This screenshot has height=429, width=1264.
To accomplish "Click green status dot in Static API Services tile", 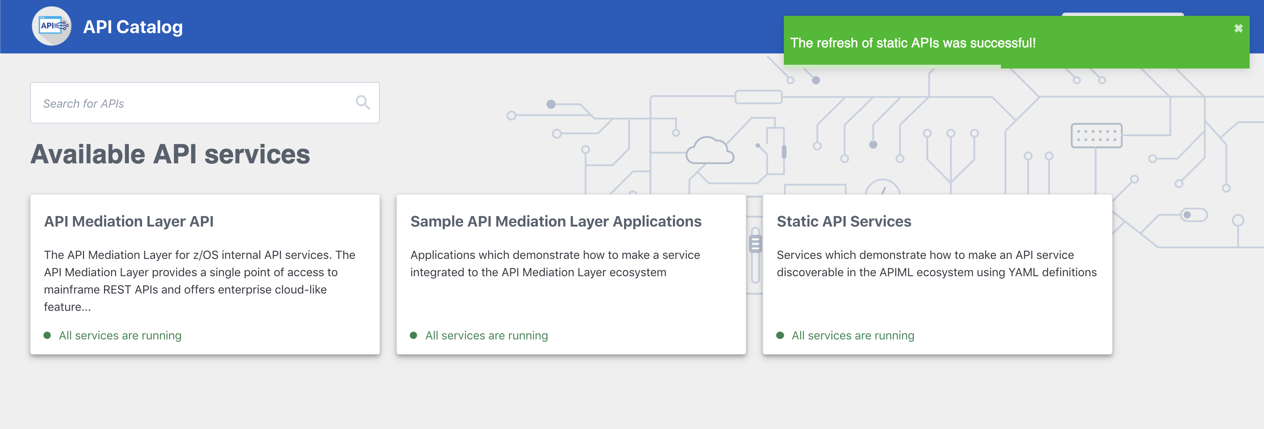I will [x=780, y=335].
